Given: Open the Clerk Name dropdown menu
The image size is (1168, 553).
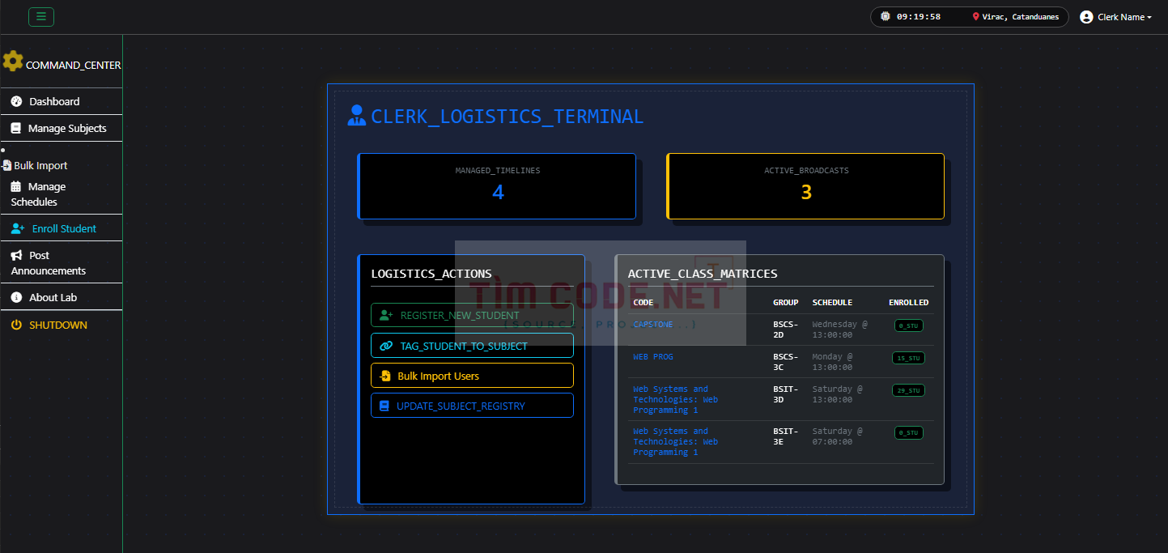Looking at the screenshot, I should pos(1115,17).
